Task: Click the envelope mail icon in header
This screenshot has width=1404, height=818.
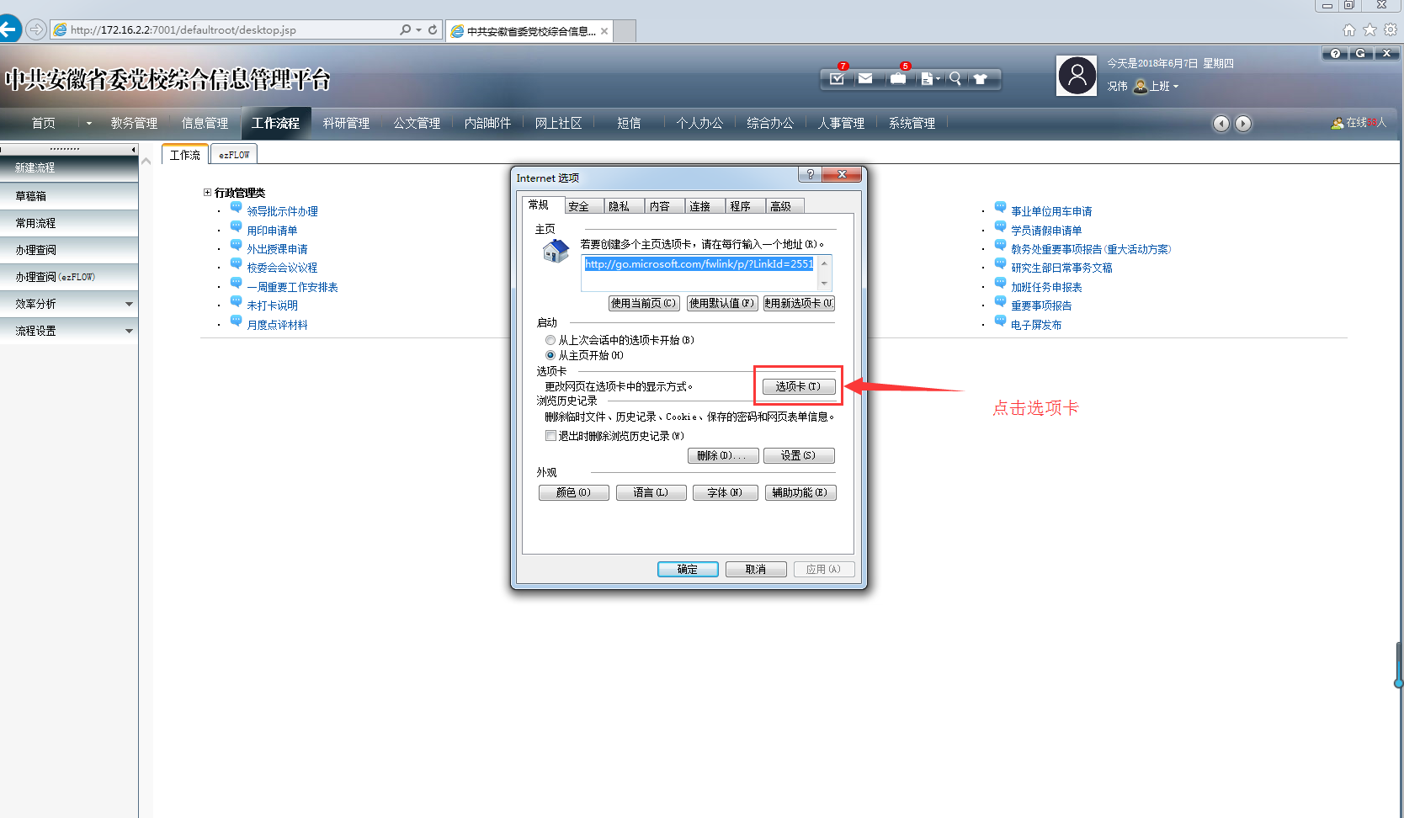Action: [x=865, y=78]
